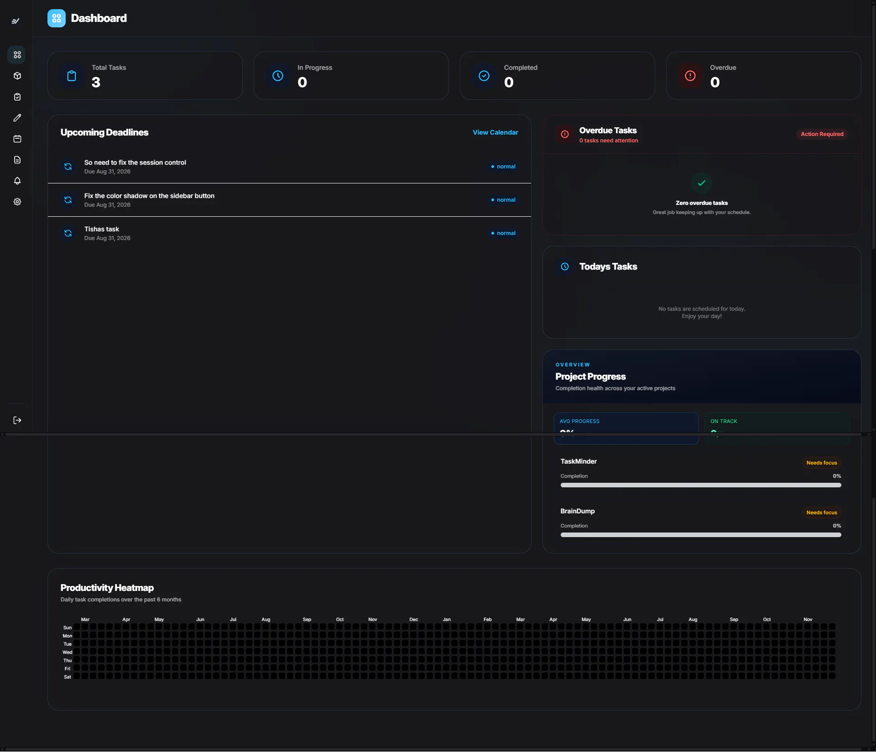Screen dimensions: 876x752
Task: Click the logout icon in sidebar
Action: tap(17, 420)
